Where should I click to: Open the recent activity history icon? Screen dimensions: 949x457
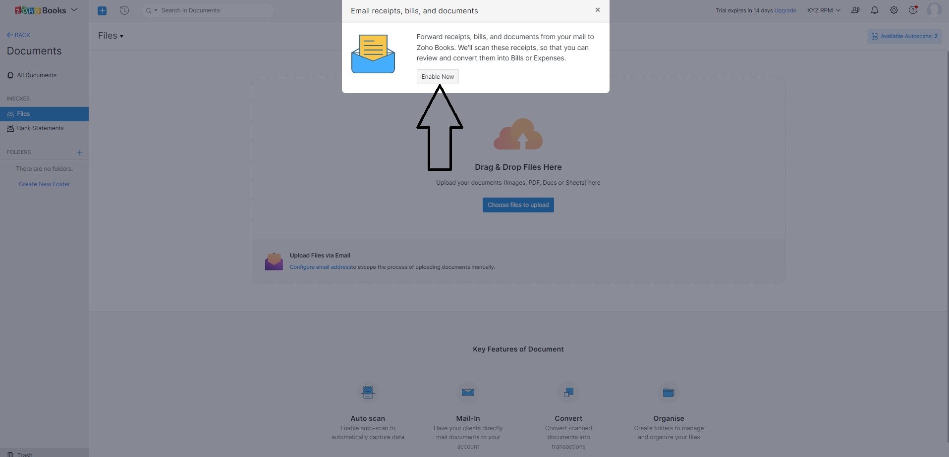pos(124,10)
